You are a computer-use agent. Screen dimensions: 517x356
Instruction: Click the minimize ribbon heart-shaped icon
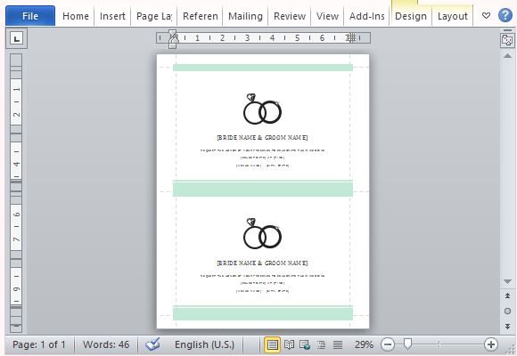point(486,15)
